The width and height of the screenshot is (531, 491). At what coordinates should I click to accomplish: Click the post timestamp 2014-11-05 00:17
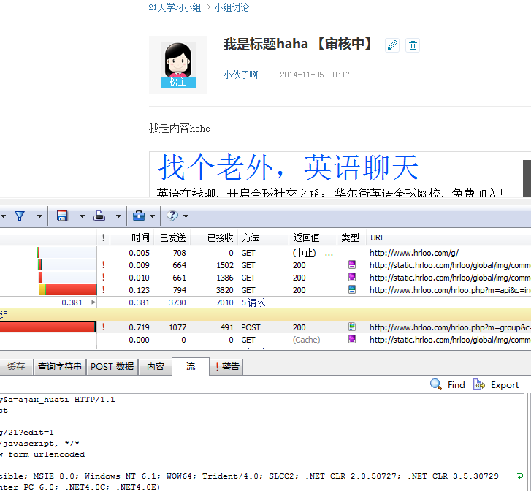tap(315, 75)
